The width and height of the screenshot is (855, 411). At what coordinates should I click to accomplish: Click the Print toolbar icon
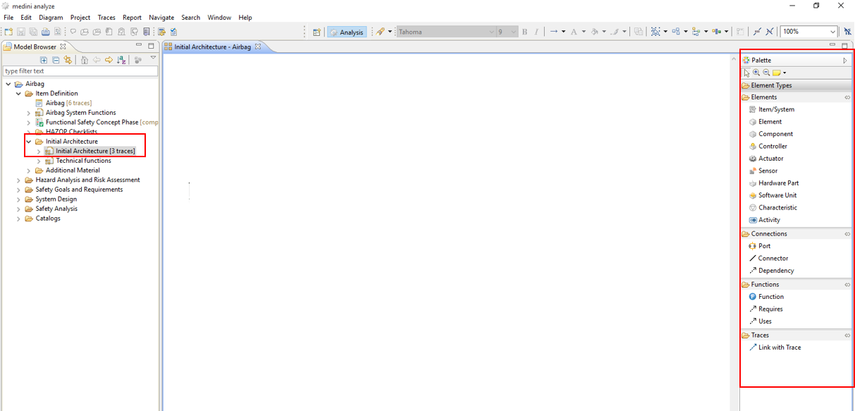click(46, 32)
